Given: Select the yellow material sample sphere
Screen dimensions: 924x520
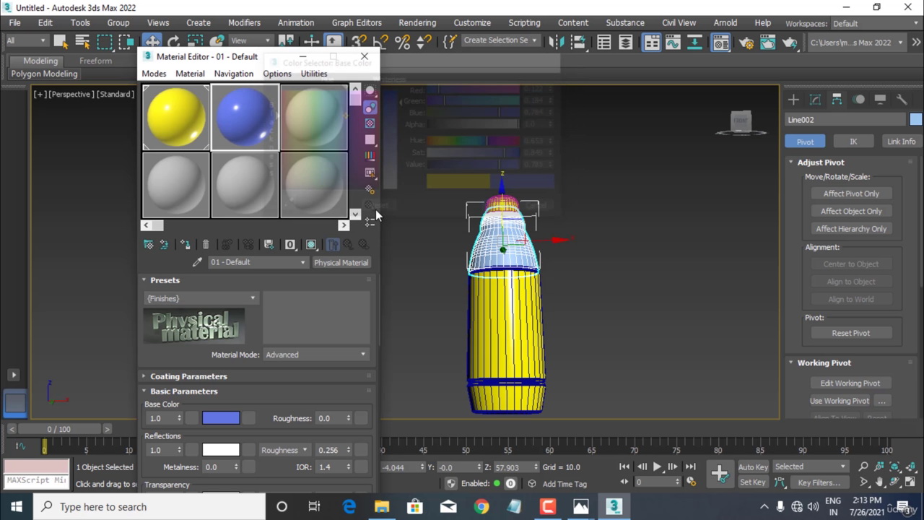Looking at the screenshot, I should point(176,117).
